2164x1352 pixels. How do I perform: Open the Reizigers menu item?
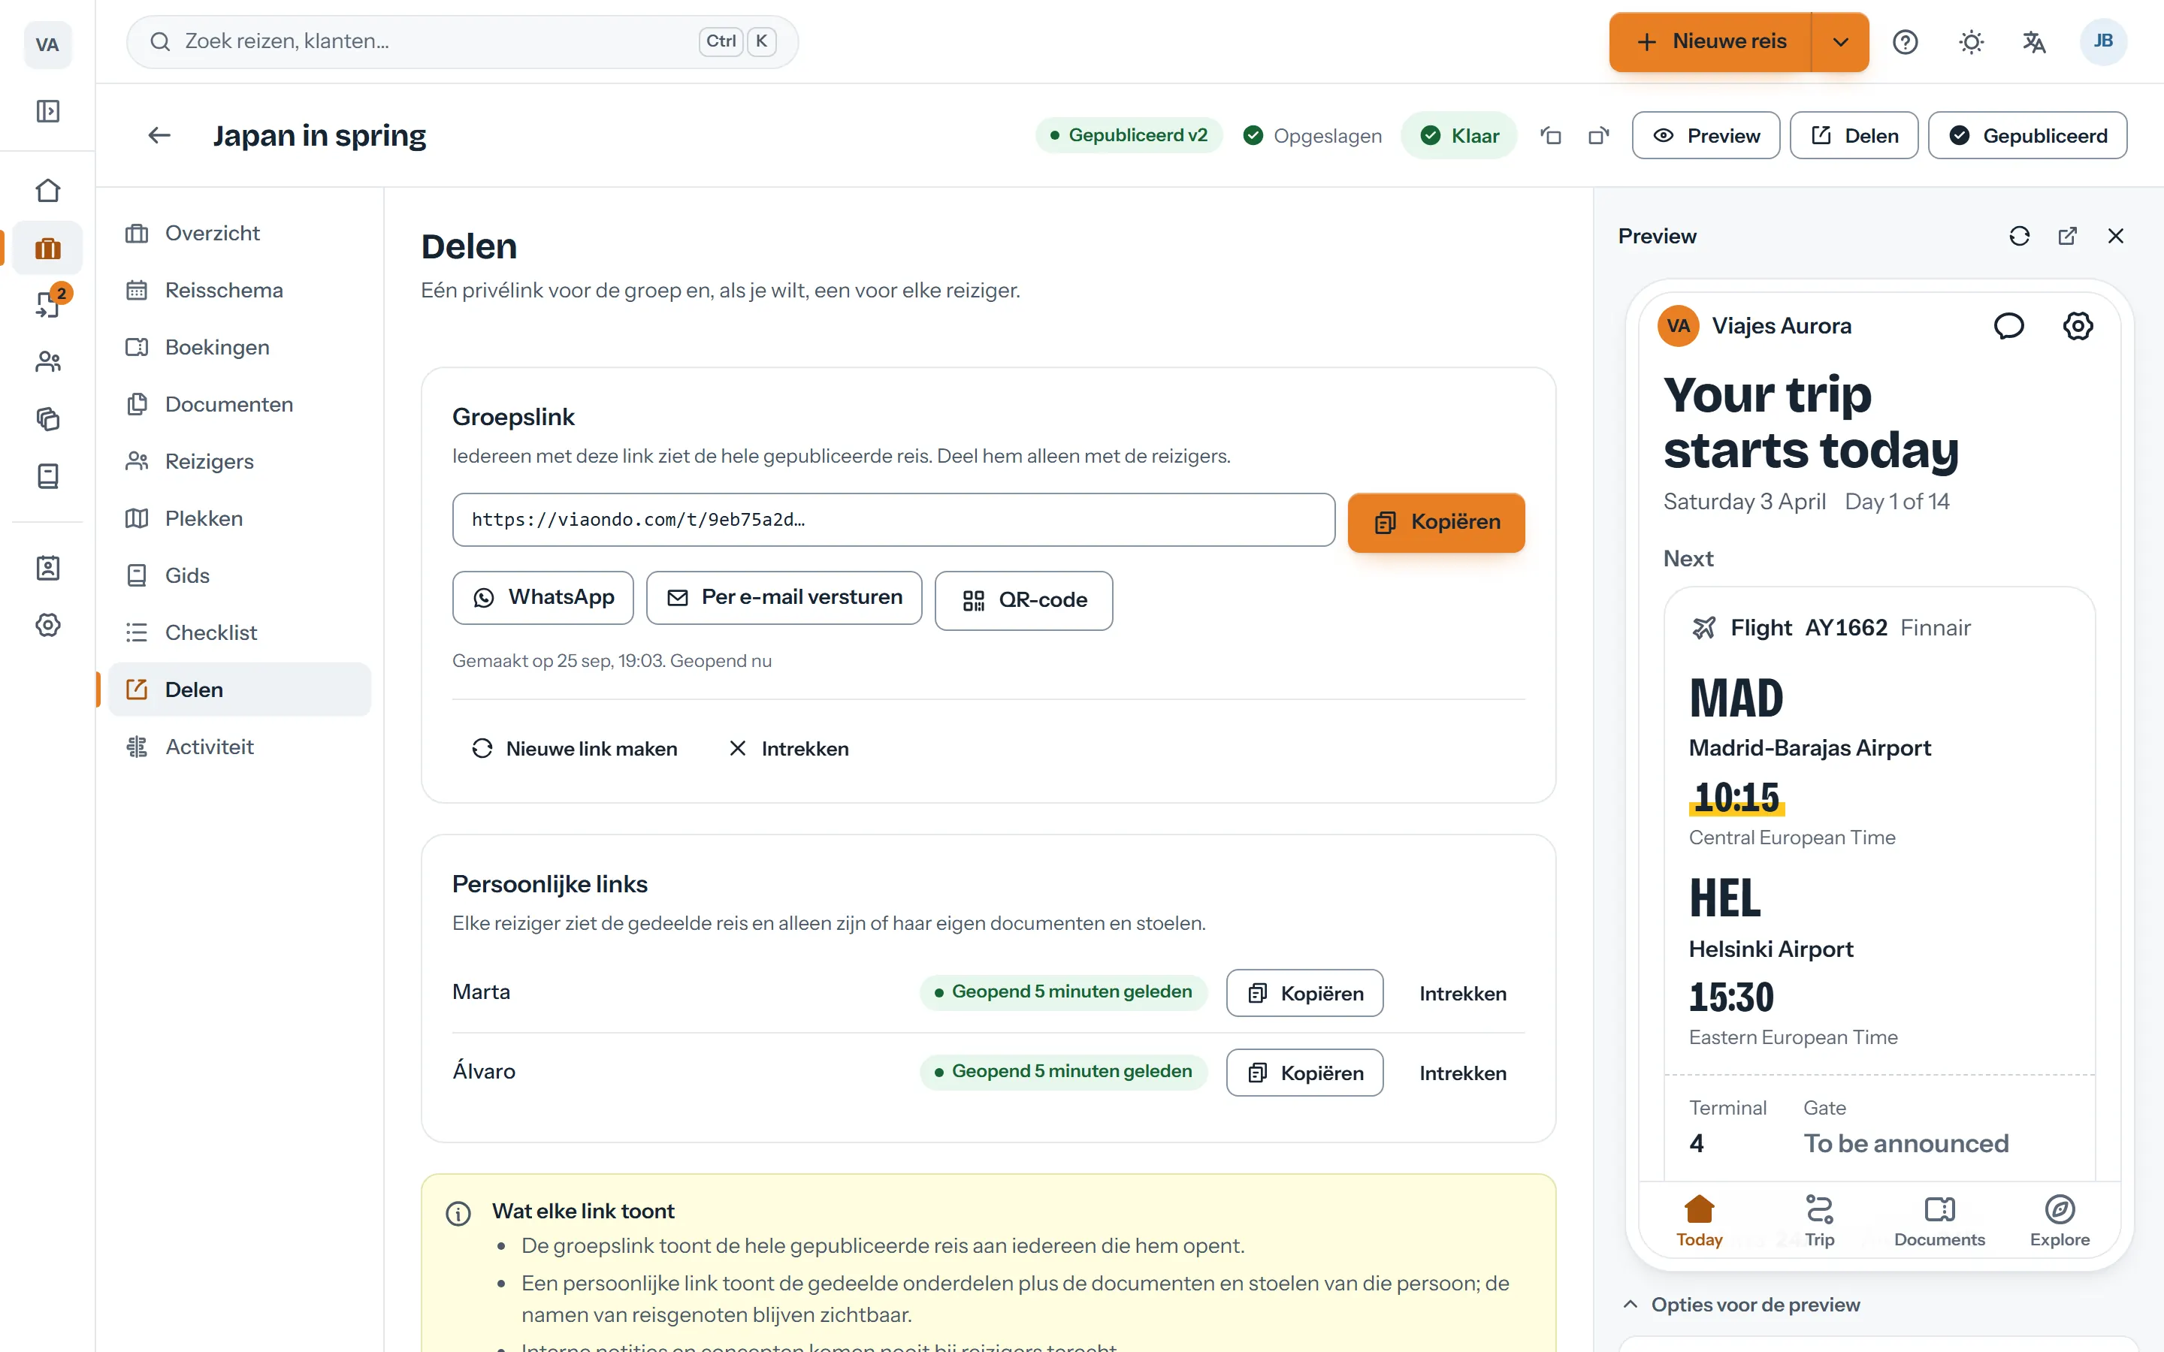(x=240, y=461)
